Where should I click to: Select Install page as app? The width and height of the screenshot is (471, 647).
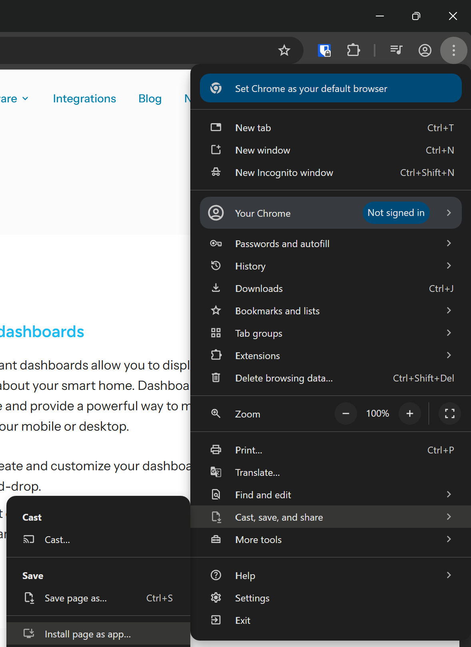click(x=88, y=634)
